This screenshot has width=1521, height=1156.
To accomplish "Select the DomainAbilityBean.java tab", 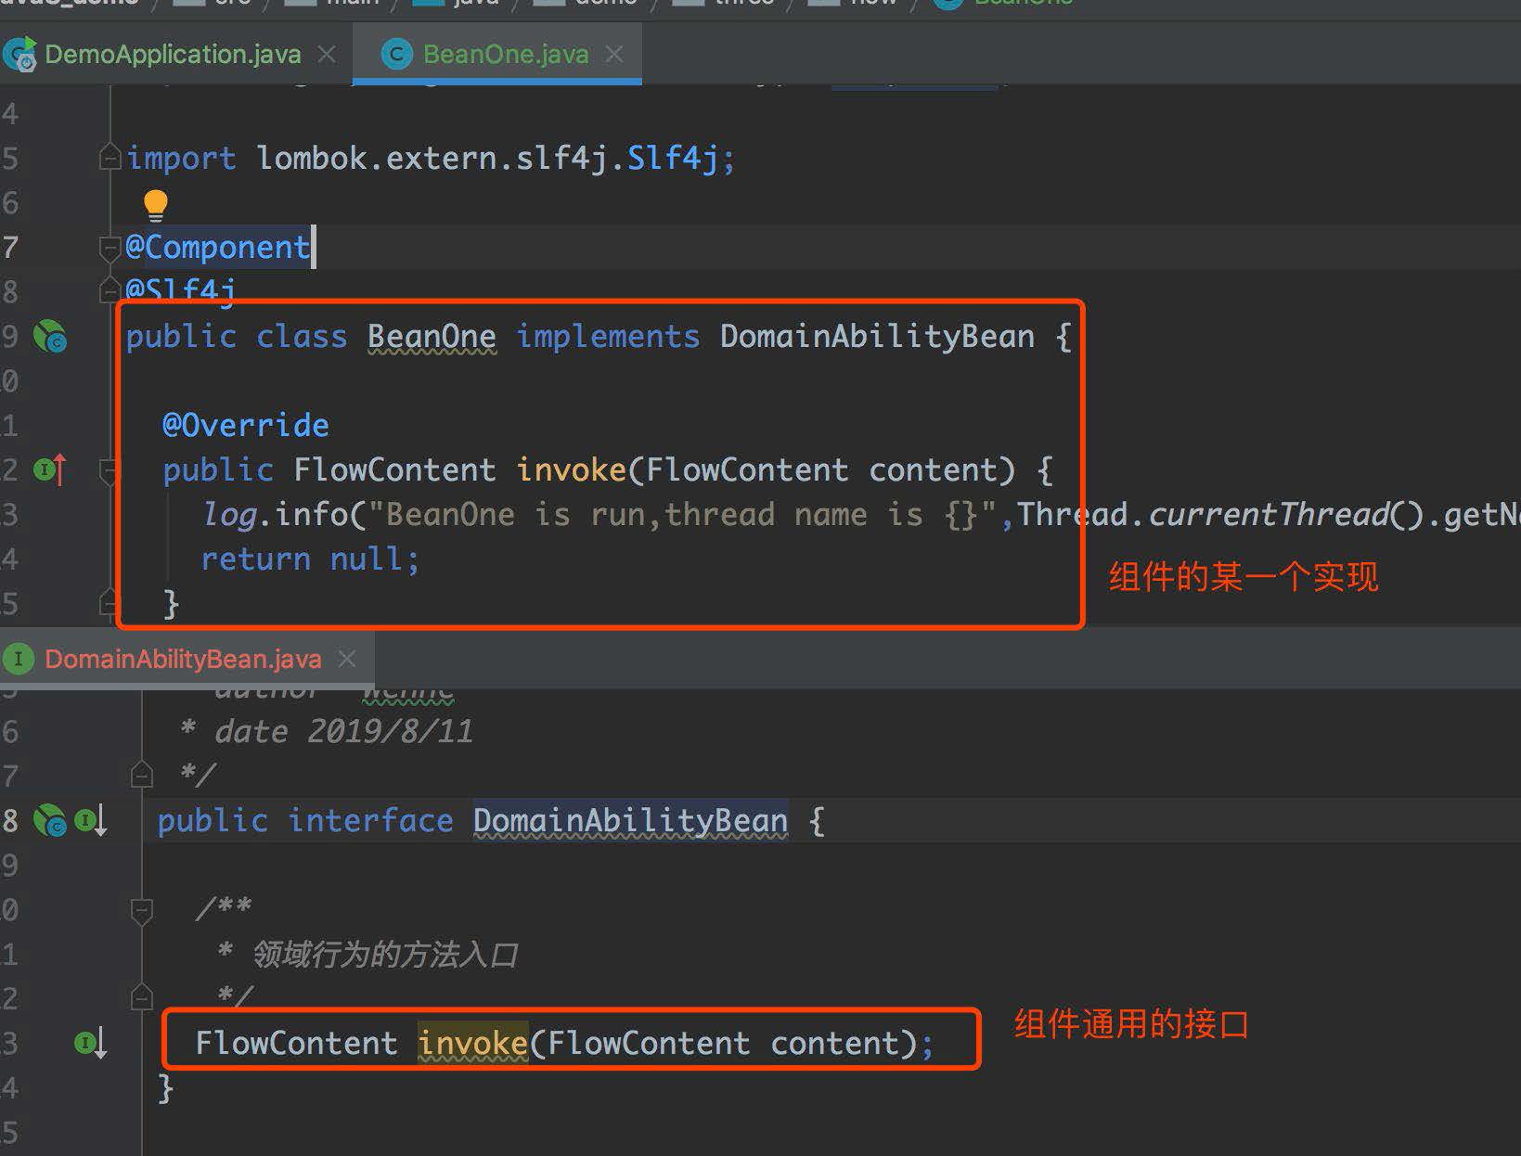I will pyautogui.click(x=183, y=660).
